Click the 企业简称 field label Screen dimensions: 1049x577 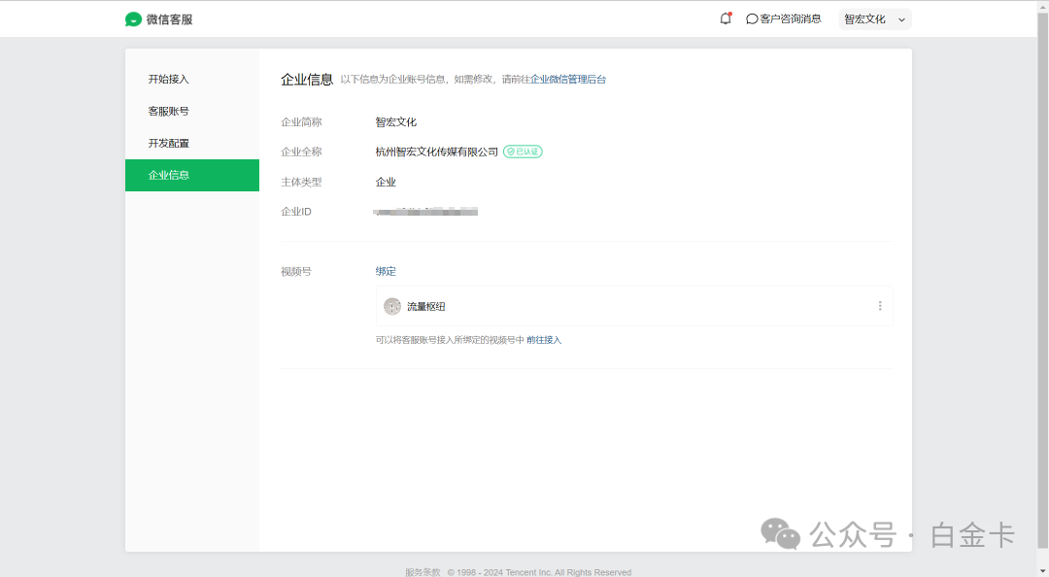click(301, 121)
